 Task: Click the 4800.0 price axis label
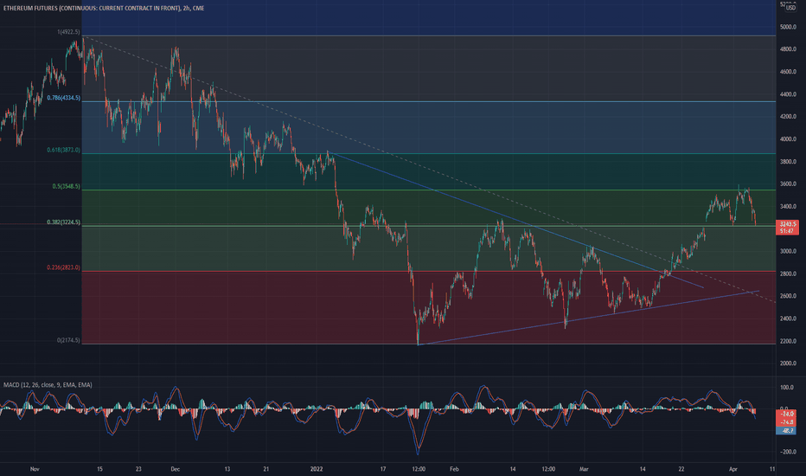point(788,49)
